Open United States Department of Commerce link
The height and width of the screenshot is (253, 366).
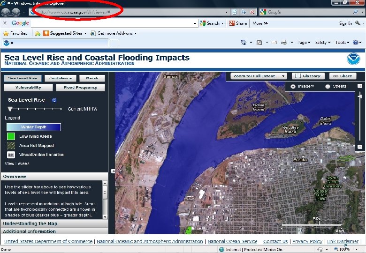point(48,241)
